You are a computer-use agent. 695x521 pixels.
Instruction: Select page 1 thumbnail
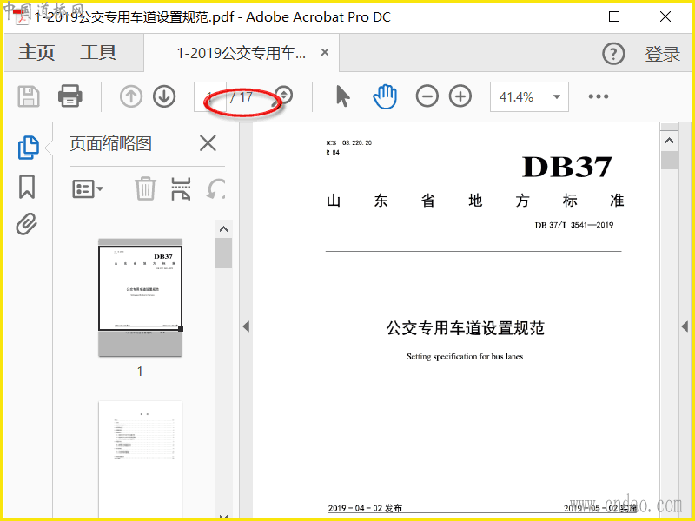tap(140, 298)
